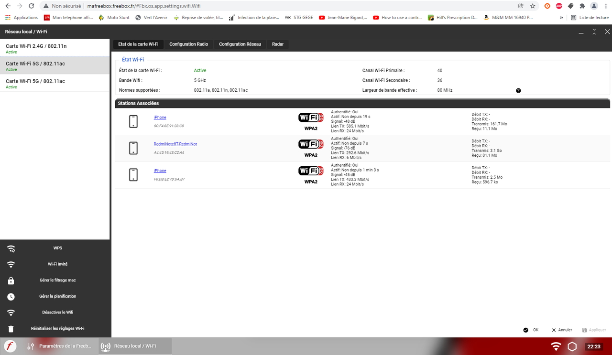The image size is (612, 355).
Task: Open Moto Stunt bookmark
Action: click(114, 18)
